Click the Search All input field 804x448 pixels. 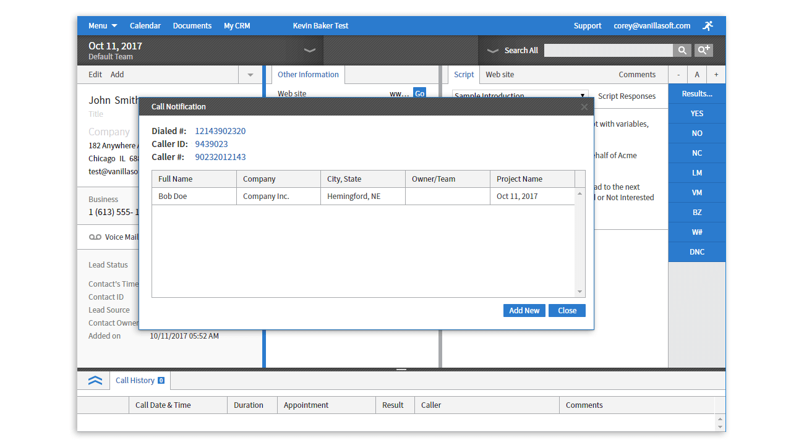click(x=608, y=50)
